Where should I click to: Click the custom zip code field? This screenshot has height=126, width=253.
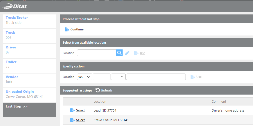click(101, 77)
